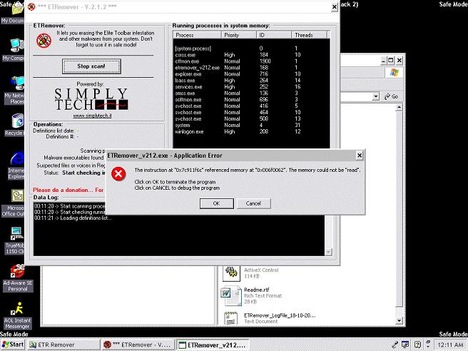468x351 pixels.
Task: Click Cancel to debug the program
Action: tap(253, 203)
